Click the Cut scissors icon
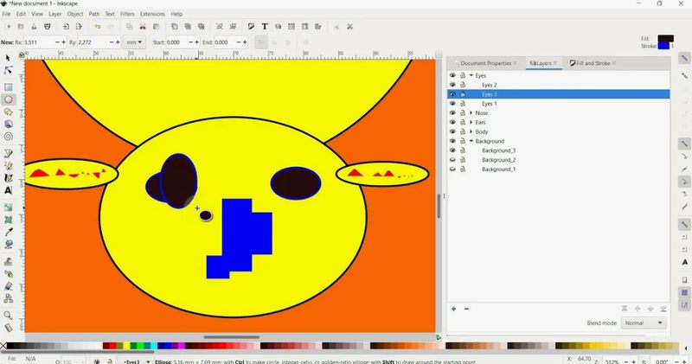 143,27
